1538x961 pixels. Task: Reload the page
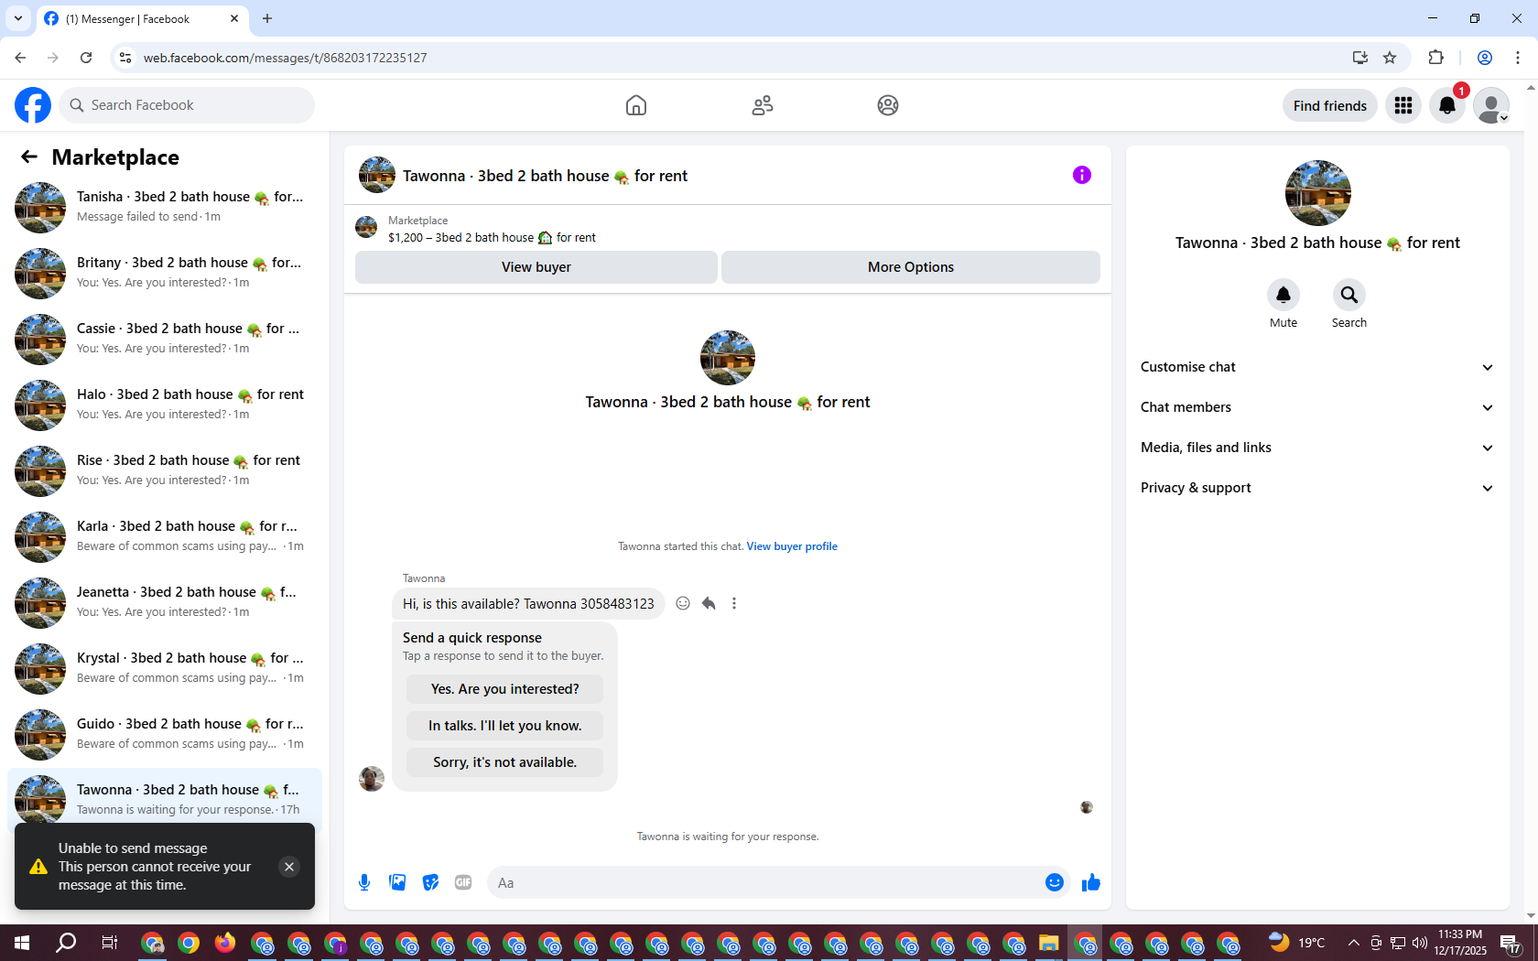pos(86,58)
